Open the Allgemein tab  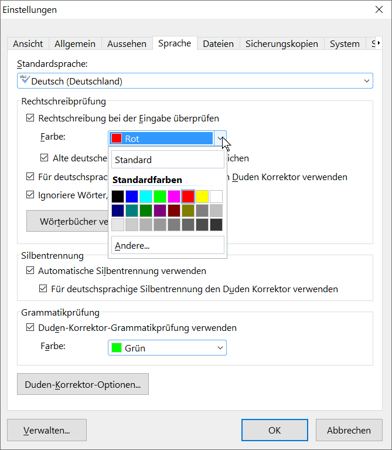point(75,43)
